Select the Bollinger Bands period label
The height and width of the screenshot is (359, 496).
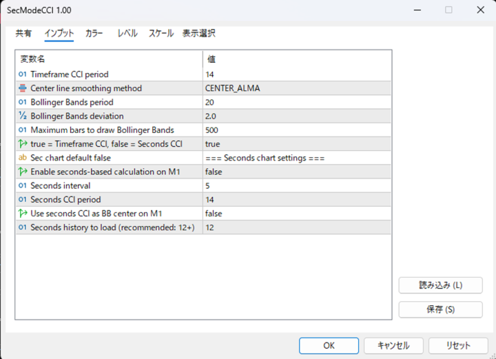pos(72,102)
